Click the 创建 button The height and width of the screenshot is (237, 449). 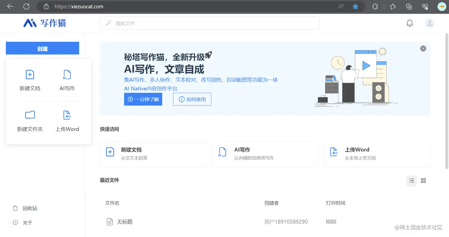coord(42,48)
